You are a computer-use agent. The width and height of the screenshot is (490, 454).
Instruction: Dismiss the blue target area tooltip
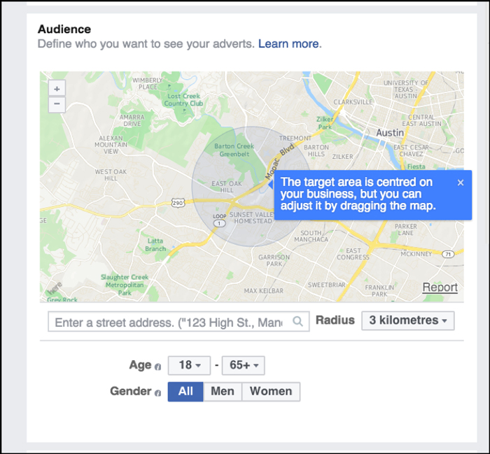(461, 183)
